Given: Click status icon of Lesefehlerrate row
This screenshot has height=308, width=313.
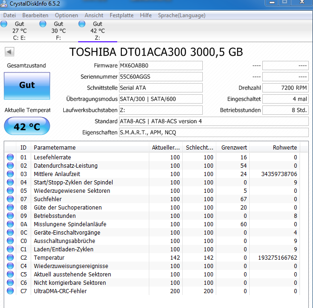Looking at the screenshot, I should pyautogui.click(x=10, y=157).
